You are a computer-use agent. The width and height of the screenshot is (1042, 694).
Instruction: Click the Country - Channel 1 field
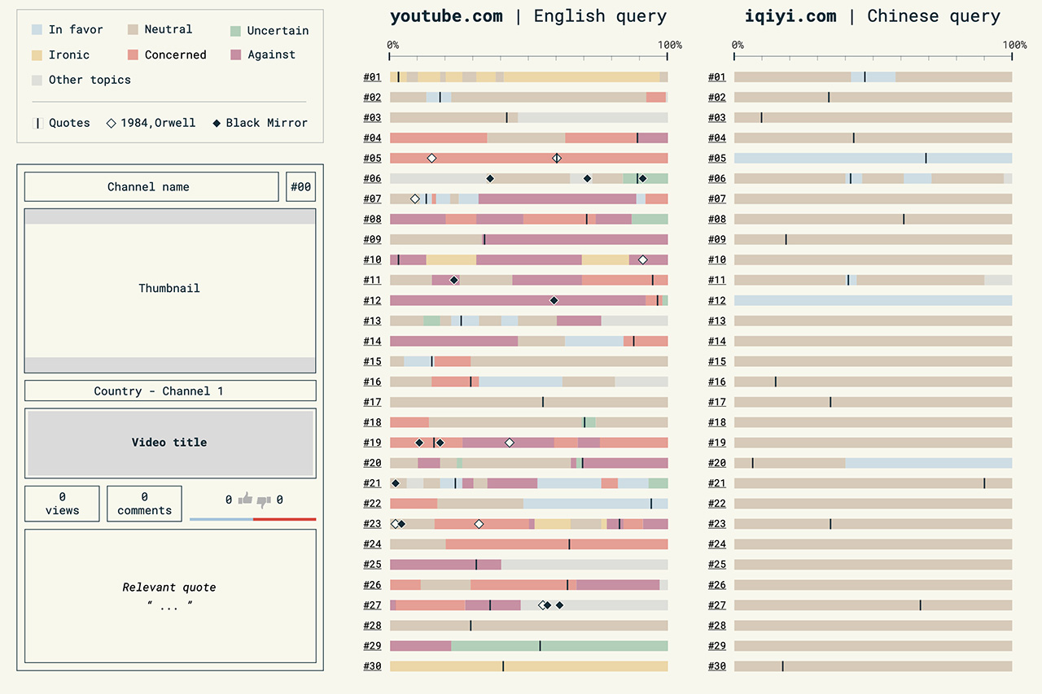[x=170, y=391]
